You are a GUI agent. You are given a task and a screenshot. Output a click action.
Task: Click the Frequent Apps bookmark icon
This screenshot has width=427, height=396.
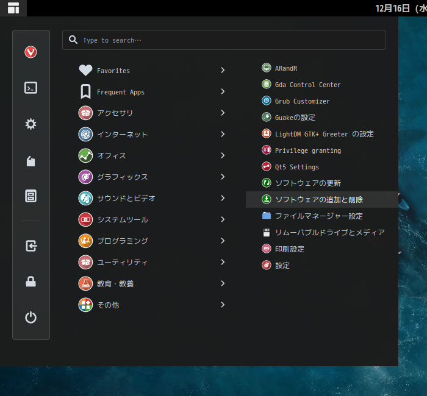85,91
